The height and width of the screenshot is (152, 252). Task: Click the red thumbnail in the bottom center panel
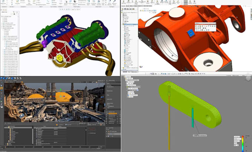tap(92, 129)
